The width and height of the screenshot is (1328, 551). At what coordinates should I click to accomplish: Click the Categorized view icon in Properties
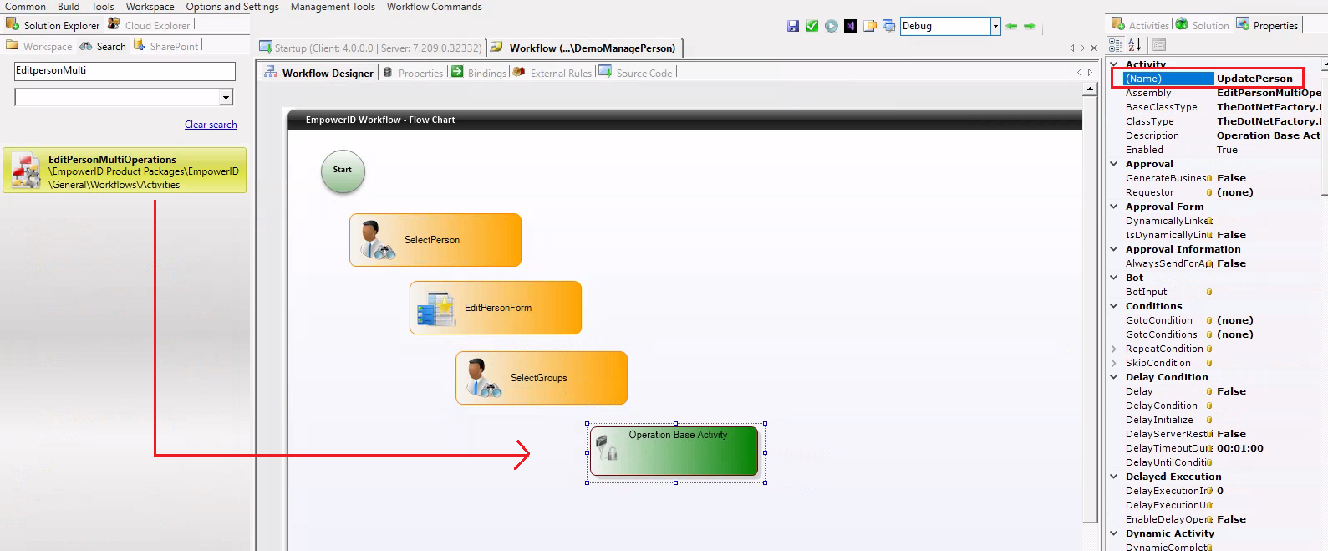click(1116, 45)
